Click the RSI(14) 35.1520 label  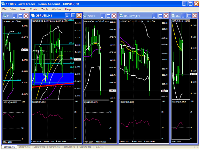pyautogui.click(x=127, y=102)
